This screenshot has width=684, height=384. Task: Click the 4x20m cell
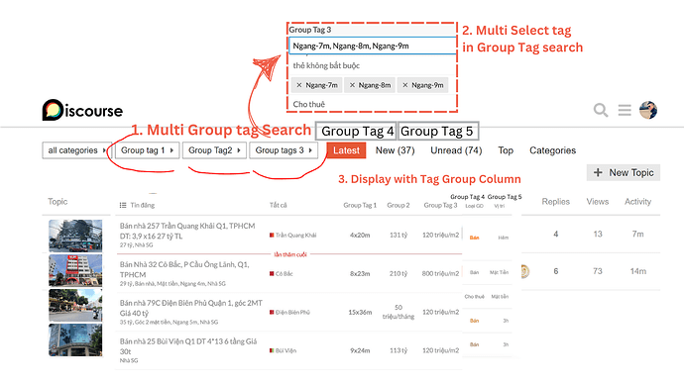(360, 236)
